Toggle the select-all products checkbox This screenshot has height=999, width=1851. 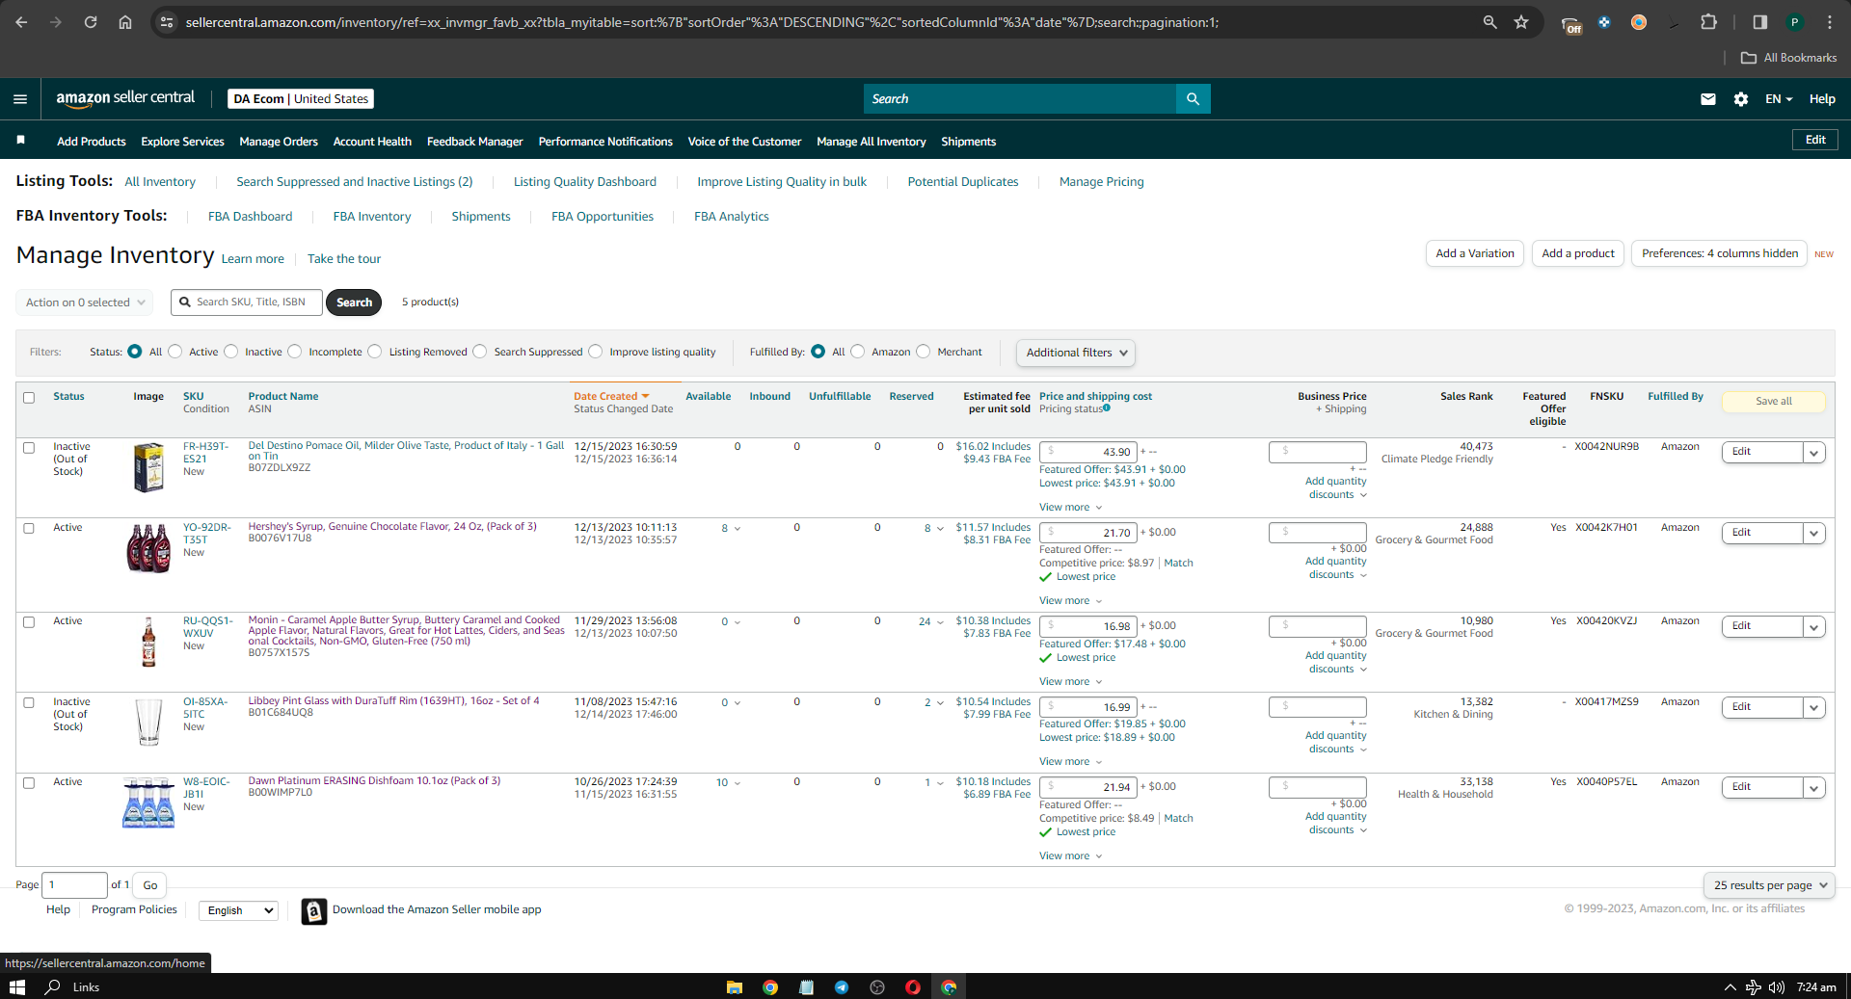[x=29, y=398]
